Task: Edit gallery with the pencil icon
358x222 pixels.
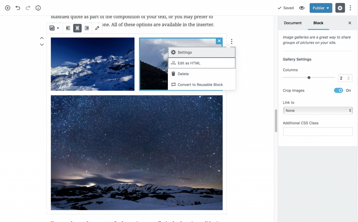Action: tap(97, 28)
